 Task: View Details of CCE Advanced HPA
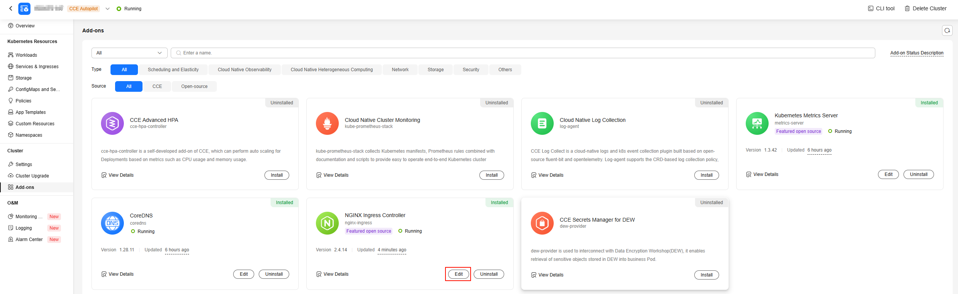118,175
